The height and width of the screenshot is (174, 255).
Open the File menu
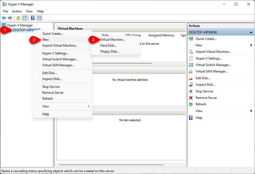click(5, 11)
